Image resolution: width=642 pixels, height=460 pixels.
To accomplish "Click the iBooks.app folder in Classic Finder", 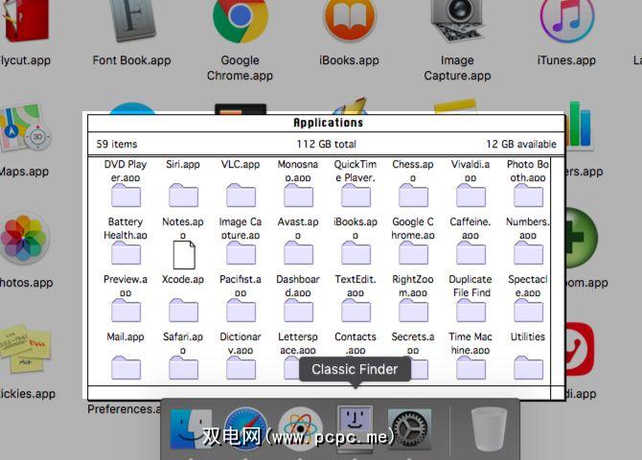I will tap(355, 253).
